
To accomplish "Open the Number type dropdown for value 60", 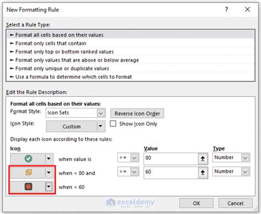I will (x=246, y=172).
